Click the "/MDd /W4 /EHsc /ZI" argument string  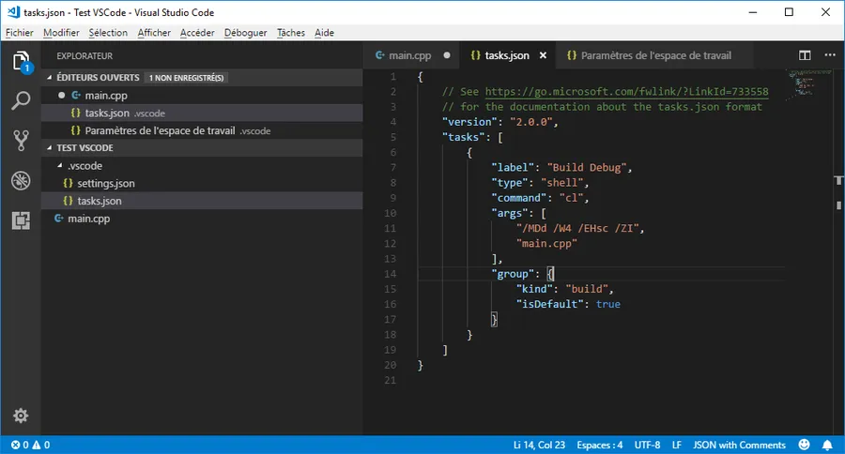coord(577,228)
